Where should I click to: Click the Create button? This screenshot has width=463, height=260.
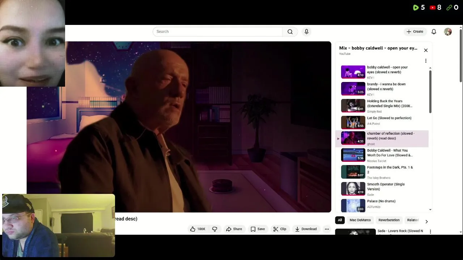(x=415, y=32)
